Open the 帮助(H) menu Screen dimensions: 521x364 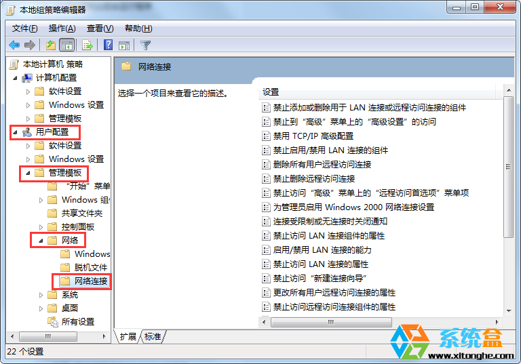pyautogui.click(x=138, y=28)
